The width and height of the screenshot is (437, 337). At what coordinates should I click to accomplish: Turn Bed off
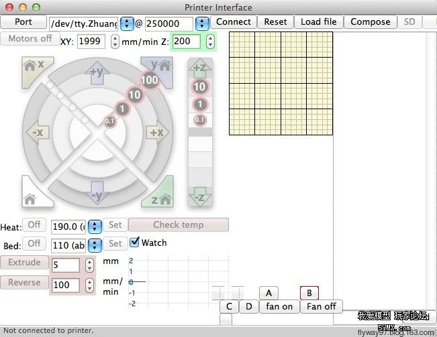point(34,243)
